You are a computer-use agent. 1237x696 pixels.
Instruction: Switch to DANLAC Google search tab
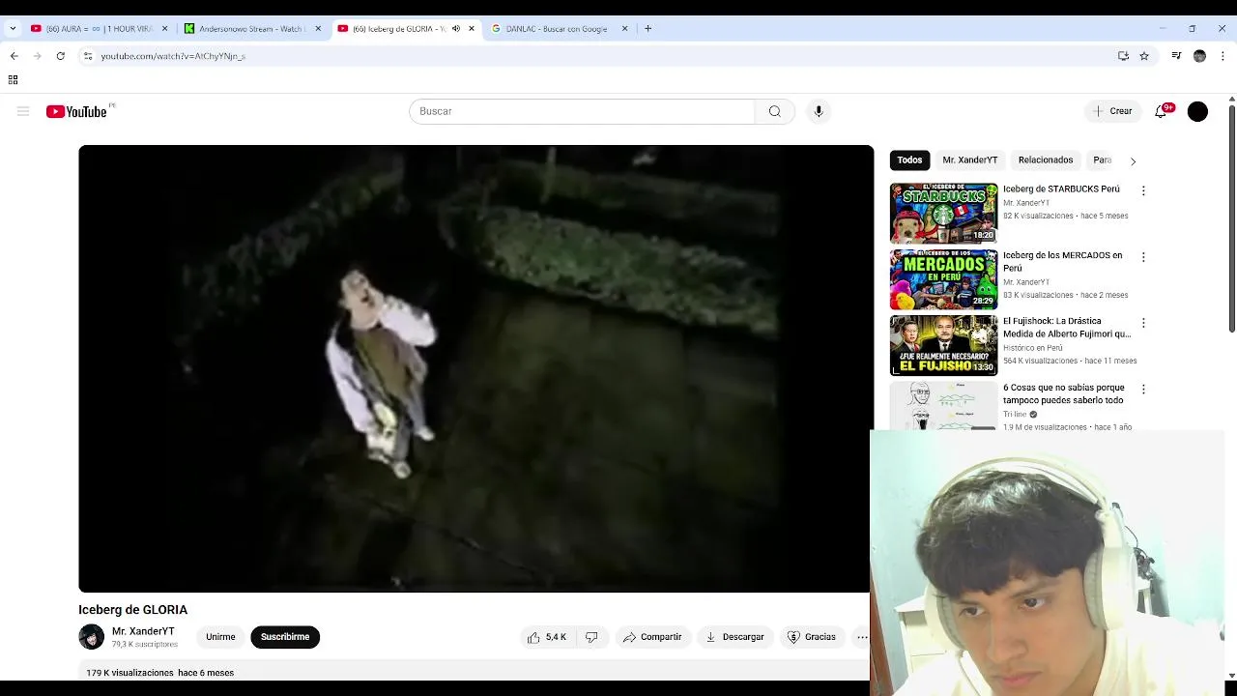559,29
